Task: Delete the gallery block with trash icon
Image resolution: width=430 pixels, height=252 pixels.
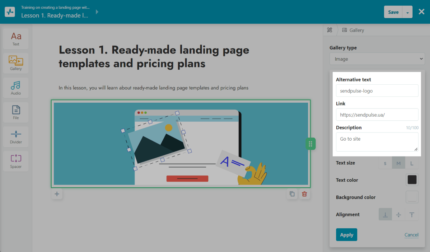Action: (x=304, y=194)
